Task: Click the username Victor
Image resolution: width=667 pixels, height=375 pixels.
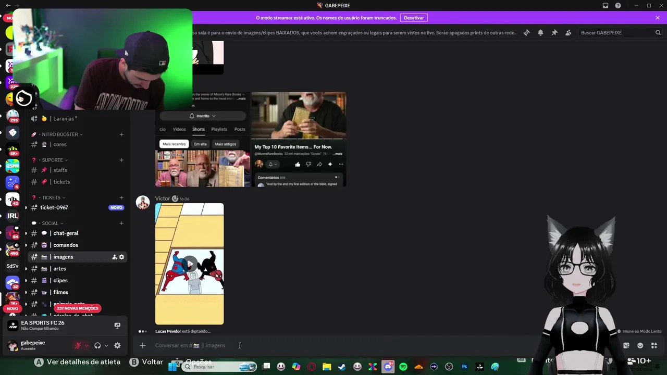Action: 163,198
